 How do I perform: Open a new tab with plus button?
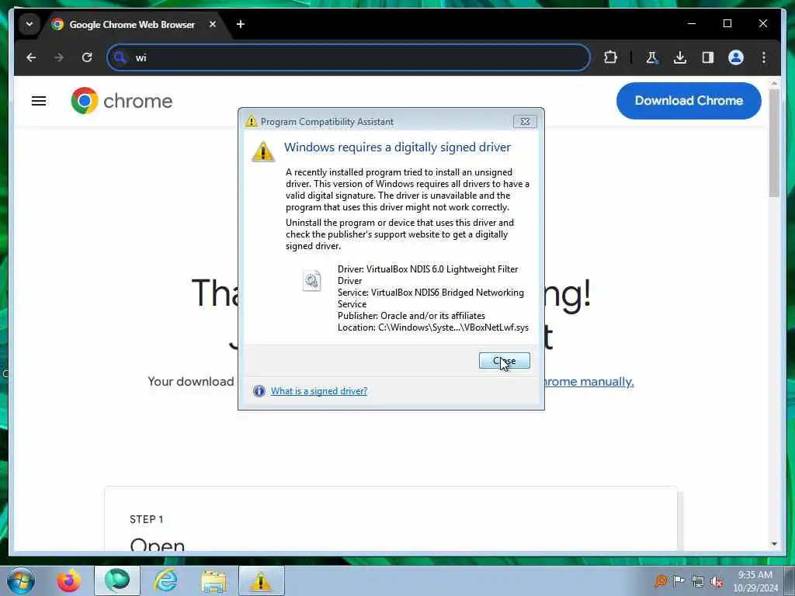241,24
